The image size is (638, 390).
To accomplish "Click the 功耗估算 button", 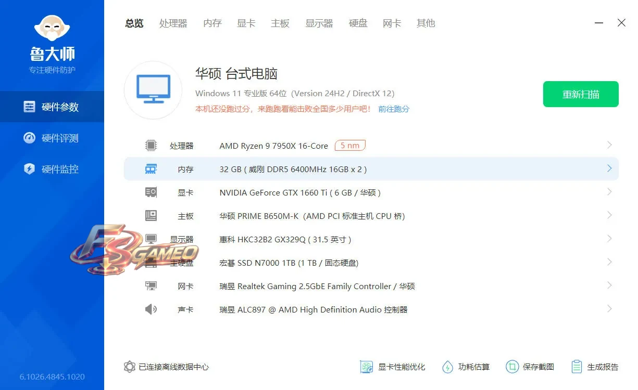I will click(466, 367).
